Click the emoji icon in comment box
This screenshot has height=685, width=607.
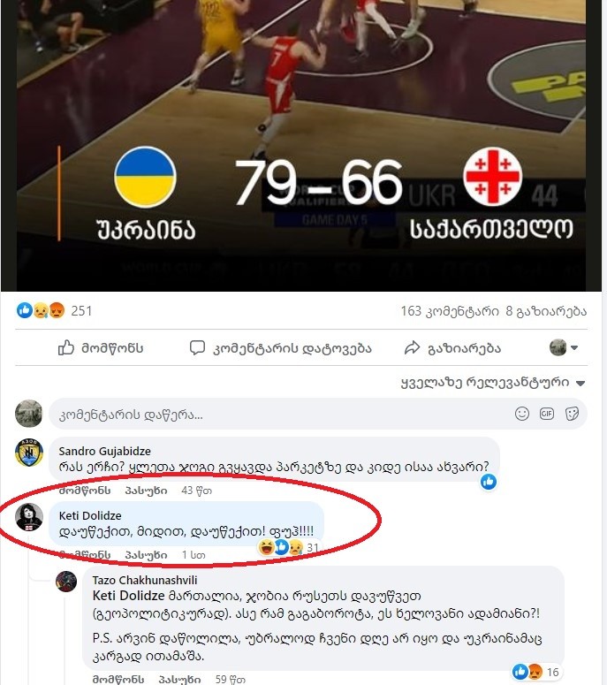522,414
